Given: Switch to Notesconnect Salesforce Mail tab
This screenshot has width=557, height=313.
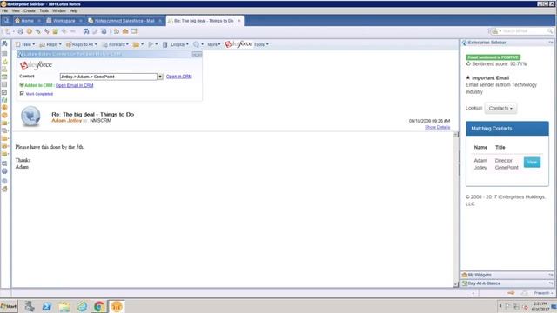Looking at the screenshot, I should [124, 21].
